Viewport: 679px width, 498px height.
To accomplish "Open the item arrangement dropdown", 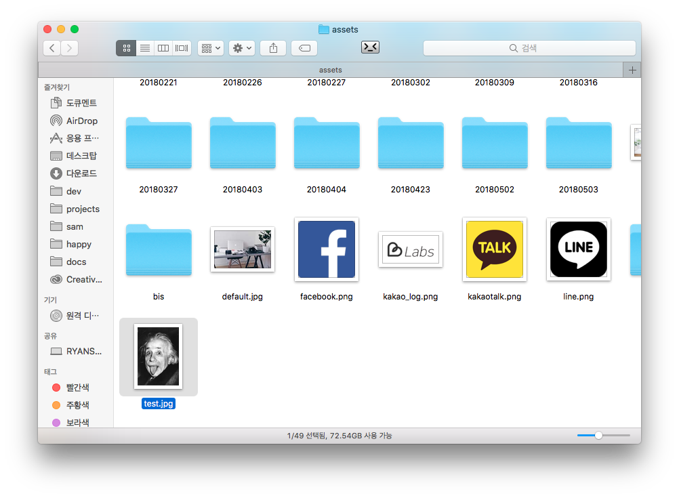I will click(x=211, y=48).
